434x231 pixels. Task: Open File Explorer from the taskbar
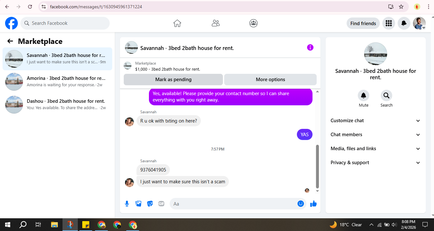(54, 225)
